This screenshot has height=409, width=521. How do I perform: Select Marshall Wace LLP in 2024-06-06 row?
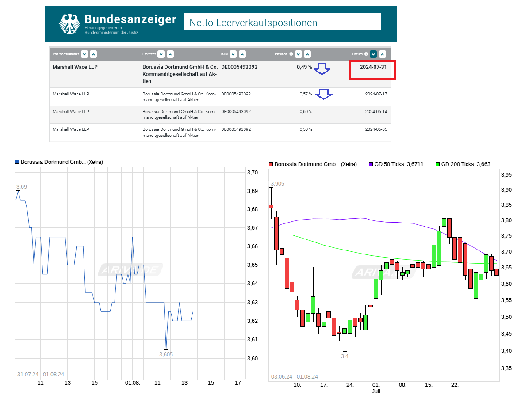[x=71, y=129]
